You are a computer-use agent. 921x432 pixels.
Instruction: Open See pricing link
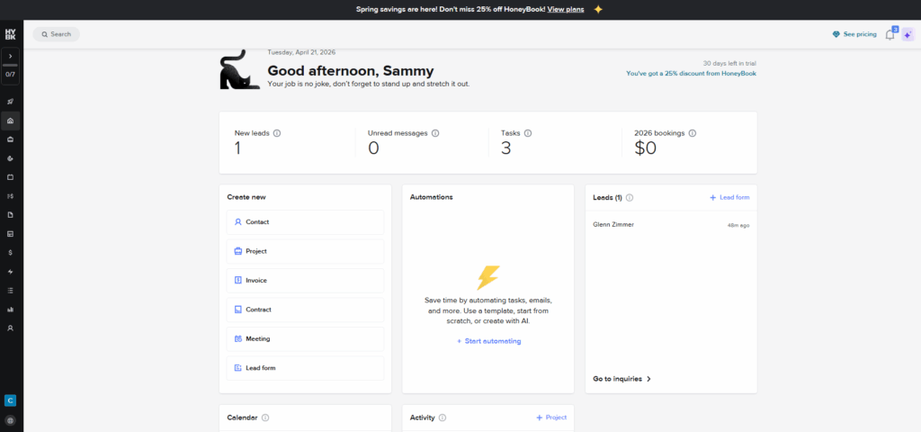tap(854, 35)
